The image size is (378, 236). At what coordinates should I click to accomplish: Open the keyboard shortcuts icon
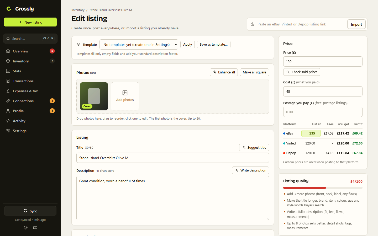click(35, 228)
